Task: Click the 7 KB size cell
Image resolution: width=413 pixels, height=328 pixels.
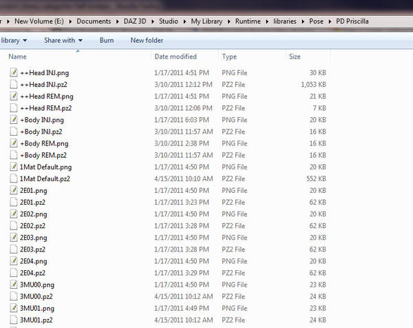Action: tap(319, 108)
